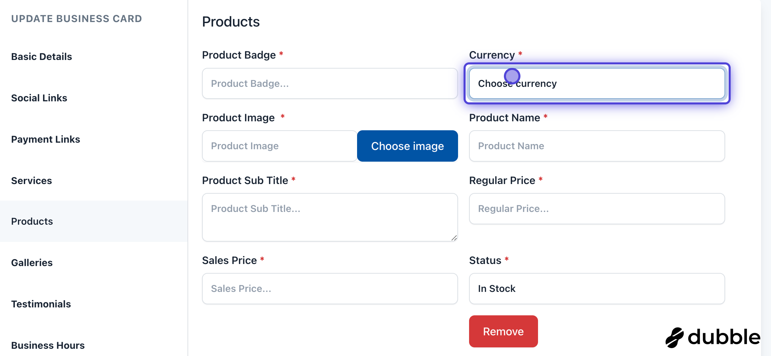Grab the Sub Title textarea resize handle

(454, 238)
